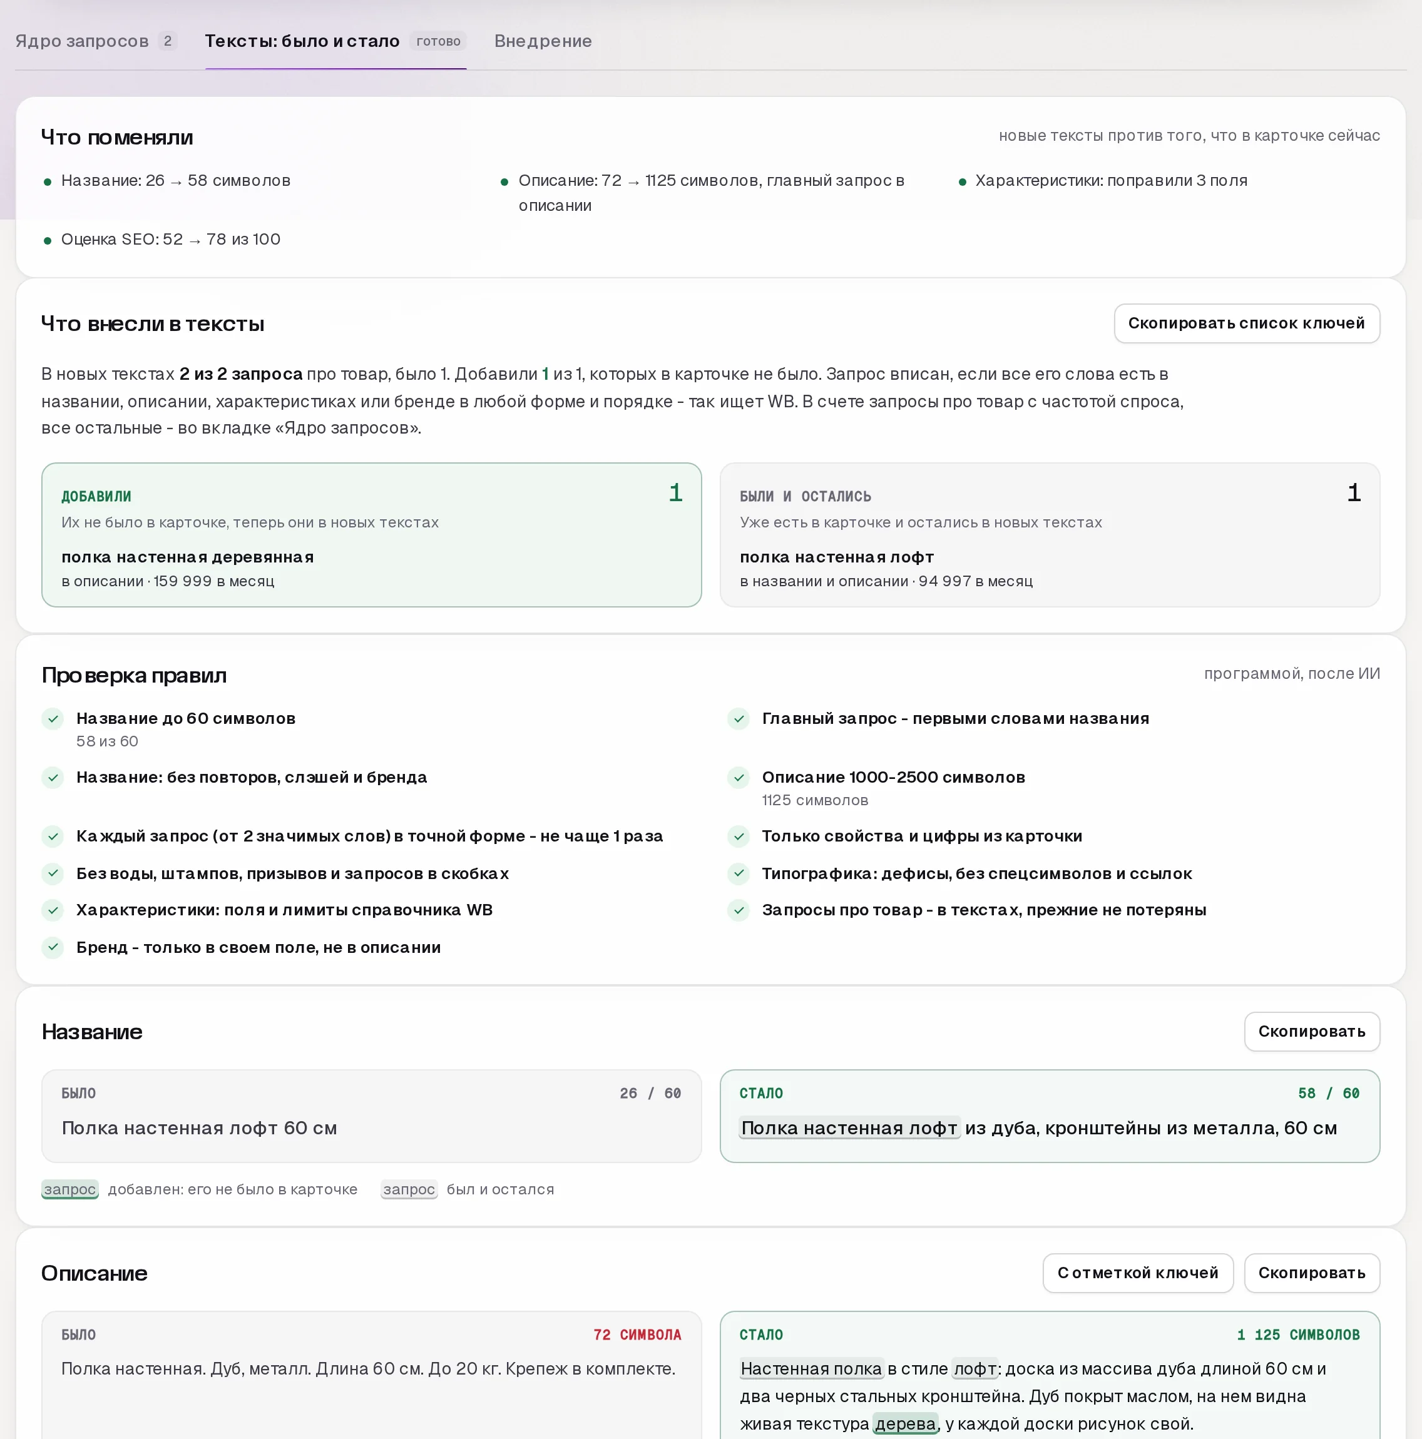Click the Были и остались card
1422x1439 pixels.
1050,535
